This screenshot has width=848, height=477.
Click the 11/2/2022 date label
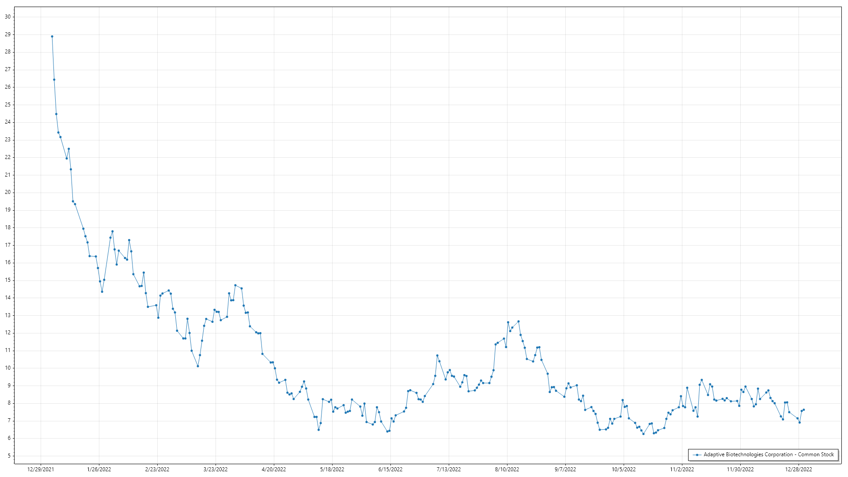[682, 469]
